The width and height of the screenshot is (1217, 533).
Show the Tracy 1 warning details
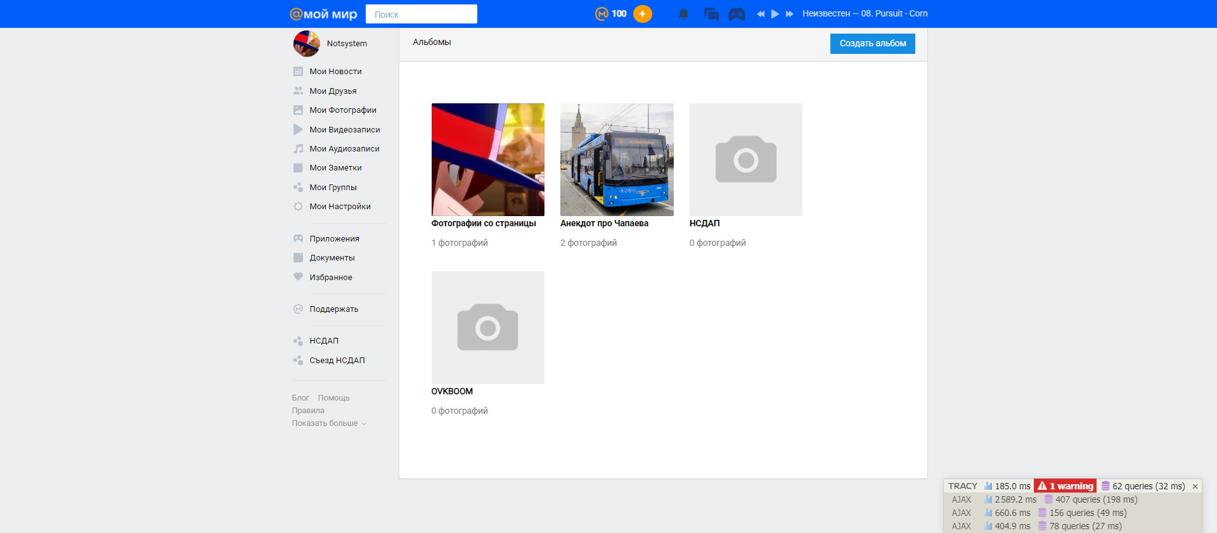pyautogui.click(x=1066, y=486)
